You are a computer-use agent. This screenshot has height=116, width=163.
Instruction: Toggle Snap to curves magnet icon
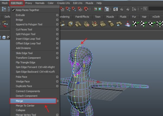pyautogui.click(x=68, y=9)
